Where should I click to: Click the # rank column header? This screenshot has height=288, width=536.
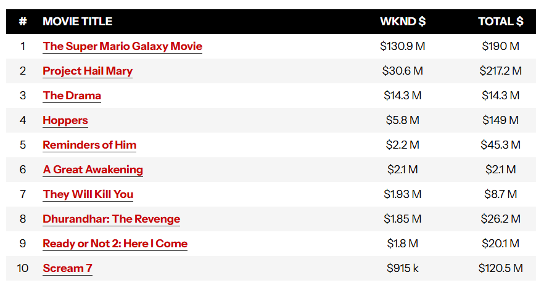(23, 22)
